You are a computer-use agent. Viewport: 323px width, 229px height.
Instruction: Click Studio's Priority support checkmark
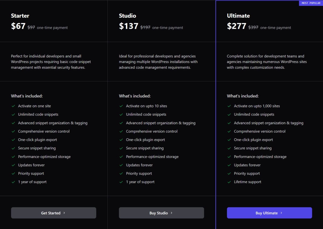(121, 174)
